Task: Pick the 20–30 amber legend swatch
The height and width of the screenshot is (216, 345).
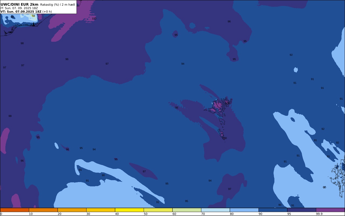Action: 72,210
